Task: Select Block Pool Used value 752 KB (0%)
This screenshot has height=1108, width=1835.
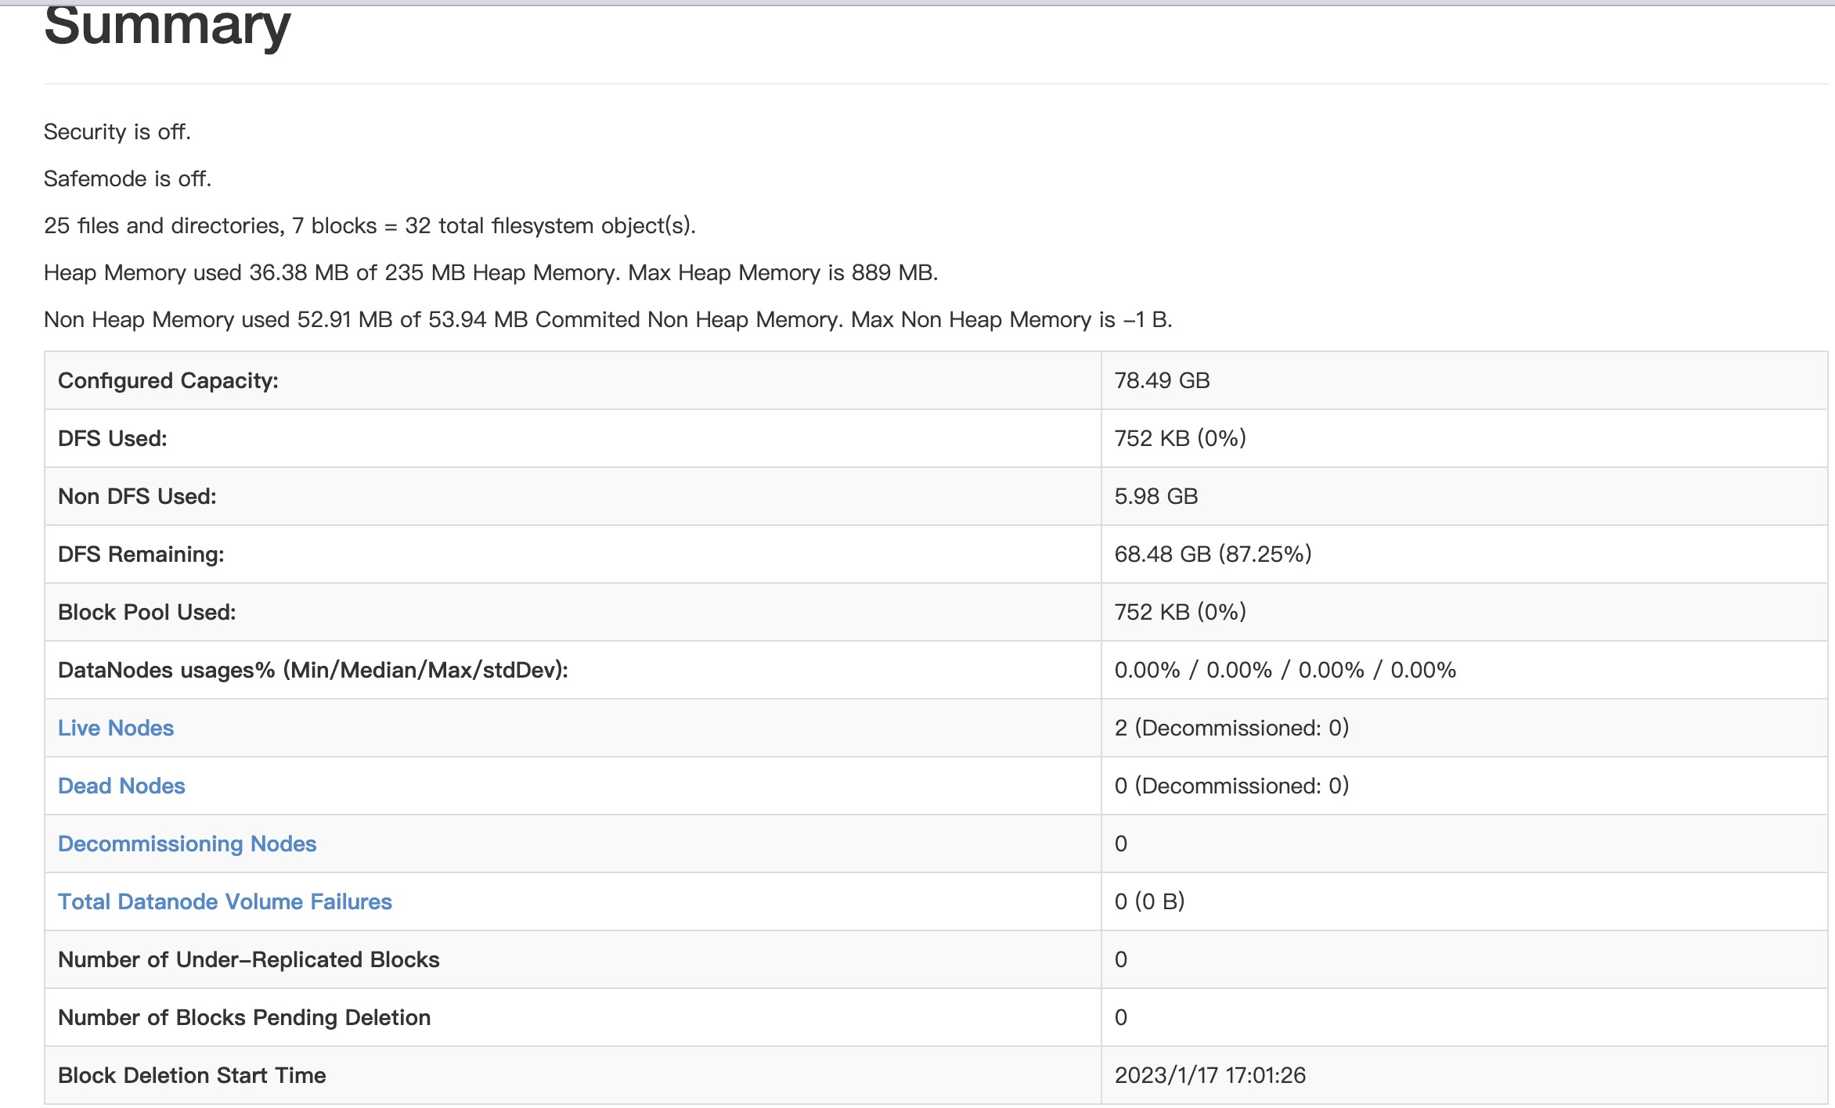Action: [x=1181, y=612]
